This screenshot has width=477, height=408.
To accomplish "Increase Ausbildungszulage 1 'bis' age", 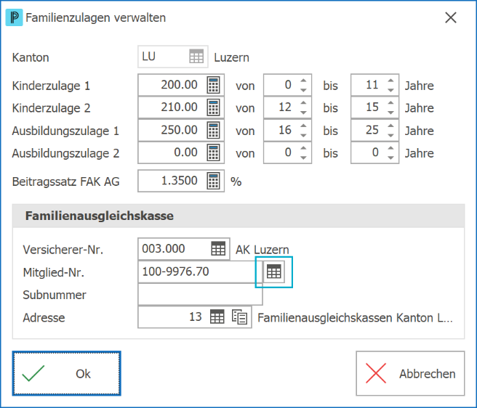I will point(390,126).
